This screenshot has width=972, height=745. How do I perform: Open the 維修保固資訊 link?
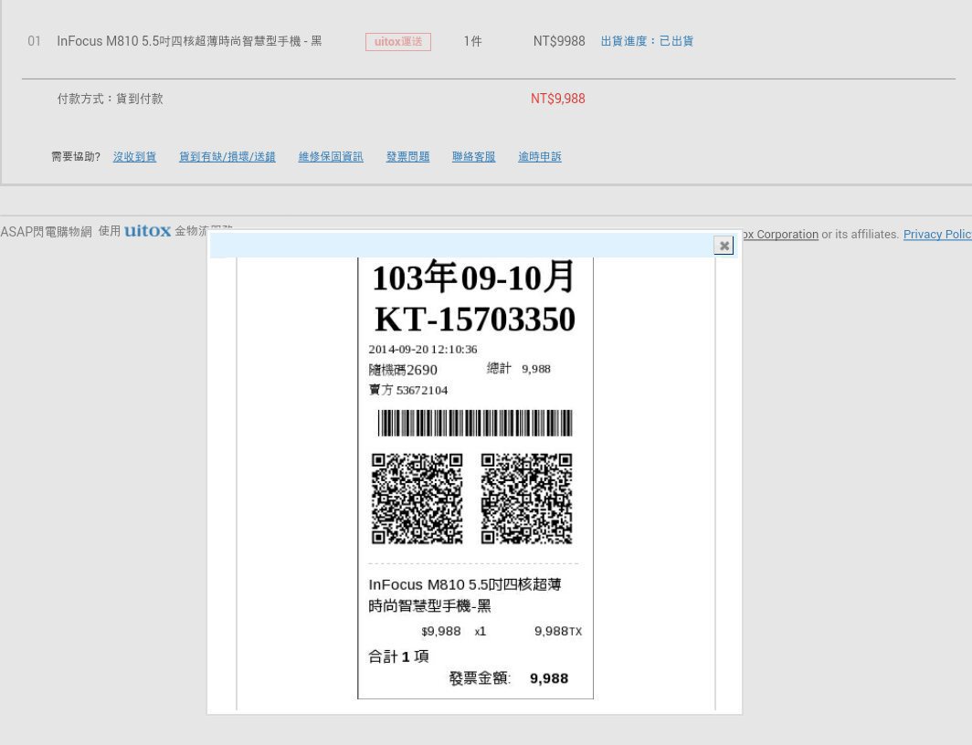pyautogui.click(x=331, y=157)
